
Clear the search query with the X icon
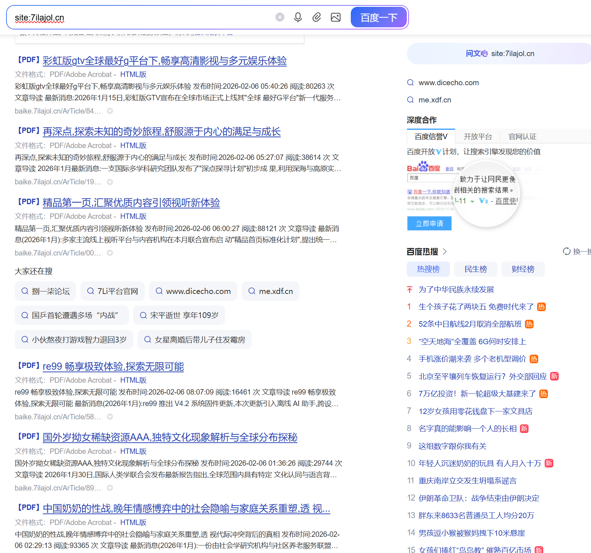[280, 17]
